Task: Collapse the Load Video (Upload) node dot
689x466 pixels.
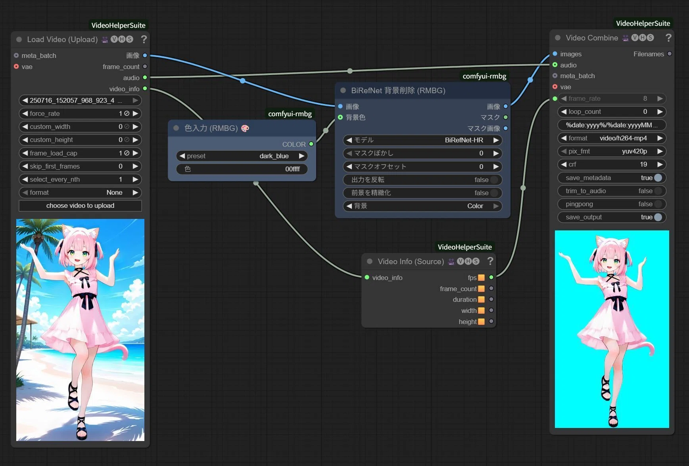Action: tap(19, 39)
